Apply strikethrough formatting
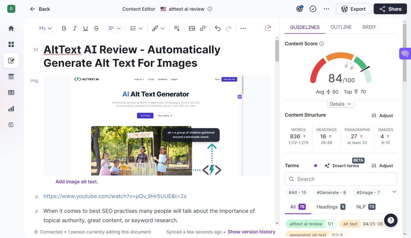Viewport: 411px width, 238px height. pos(96,28)
